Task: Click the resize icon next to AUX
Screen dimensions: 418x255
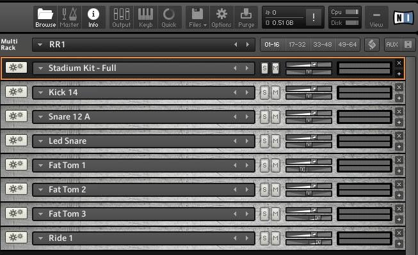Action: (408, 45)
